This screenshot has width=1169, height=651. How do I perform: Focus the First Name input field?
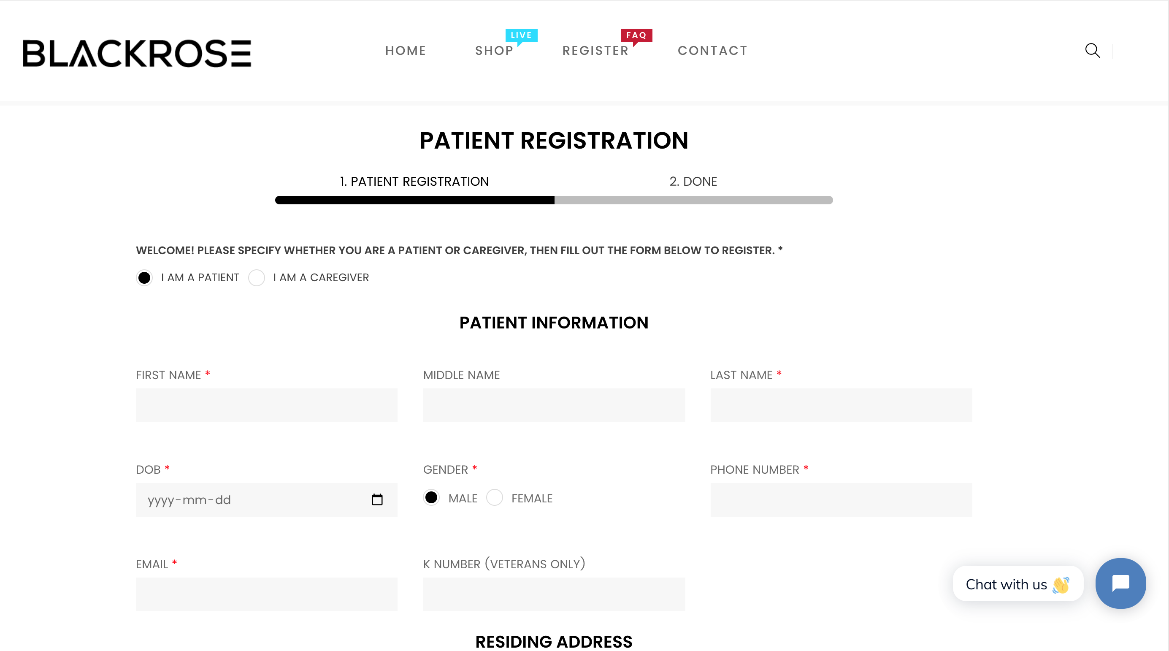pos(266,405)
